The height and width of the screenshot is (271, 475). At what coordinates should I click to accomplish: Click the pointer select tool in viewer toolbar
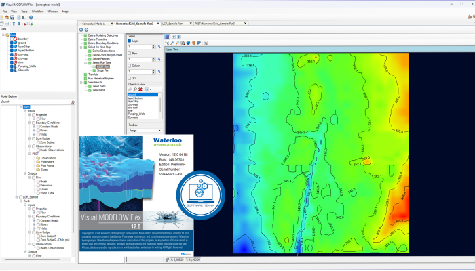point(167,43)
